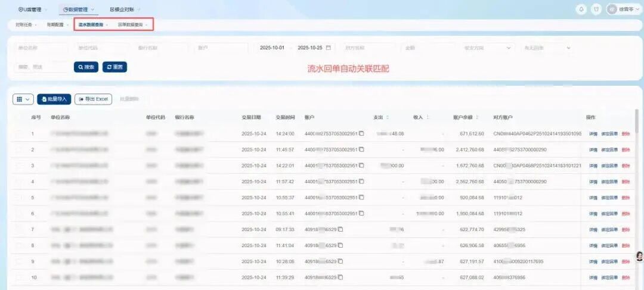Sort by the 支出 column sort icon
The image size is (644, 290).
tap(388, 117)
